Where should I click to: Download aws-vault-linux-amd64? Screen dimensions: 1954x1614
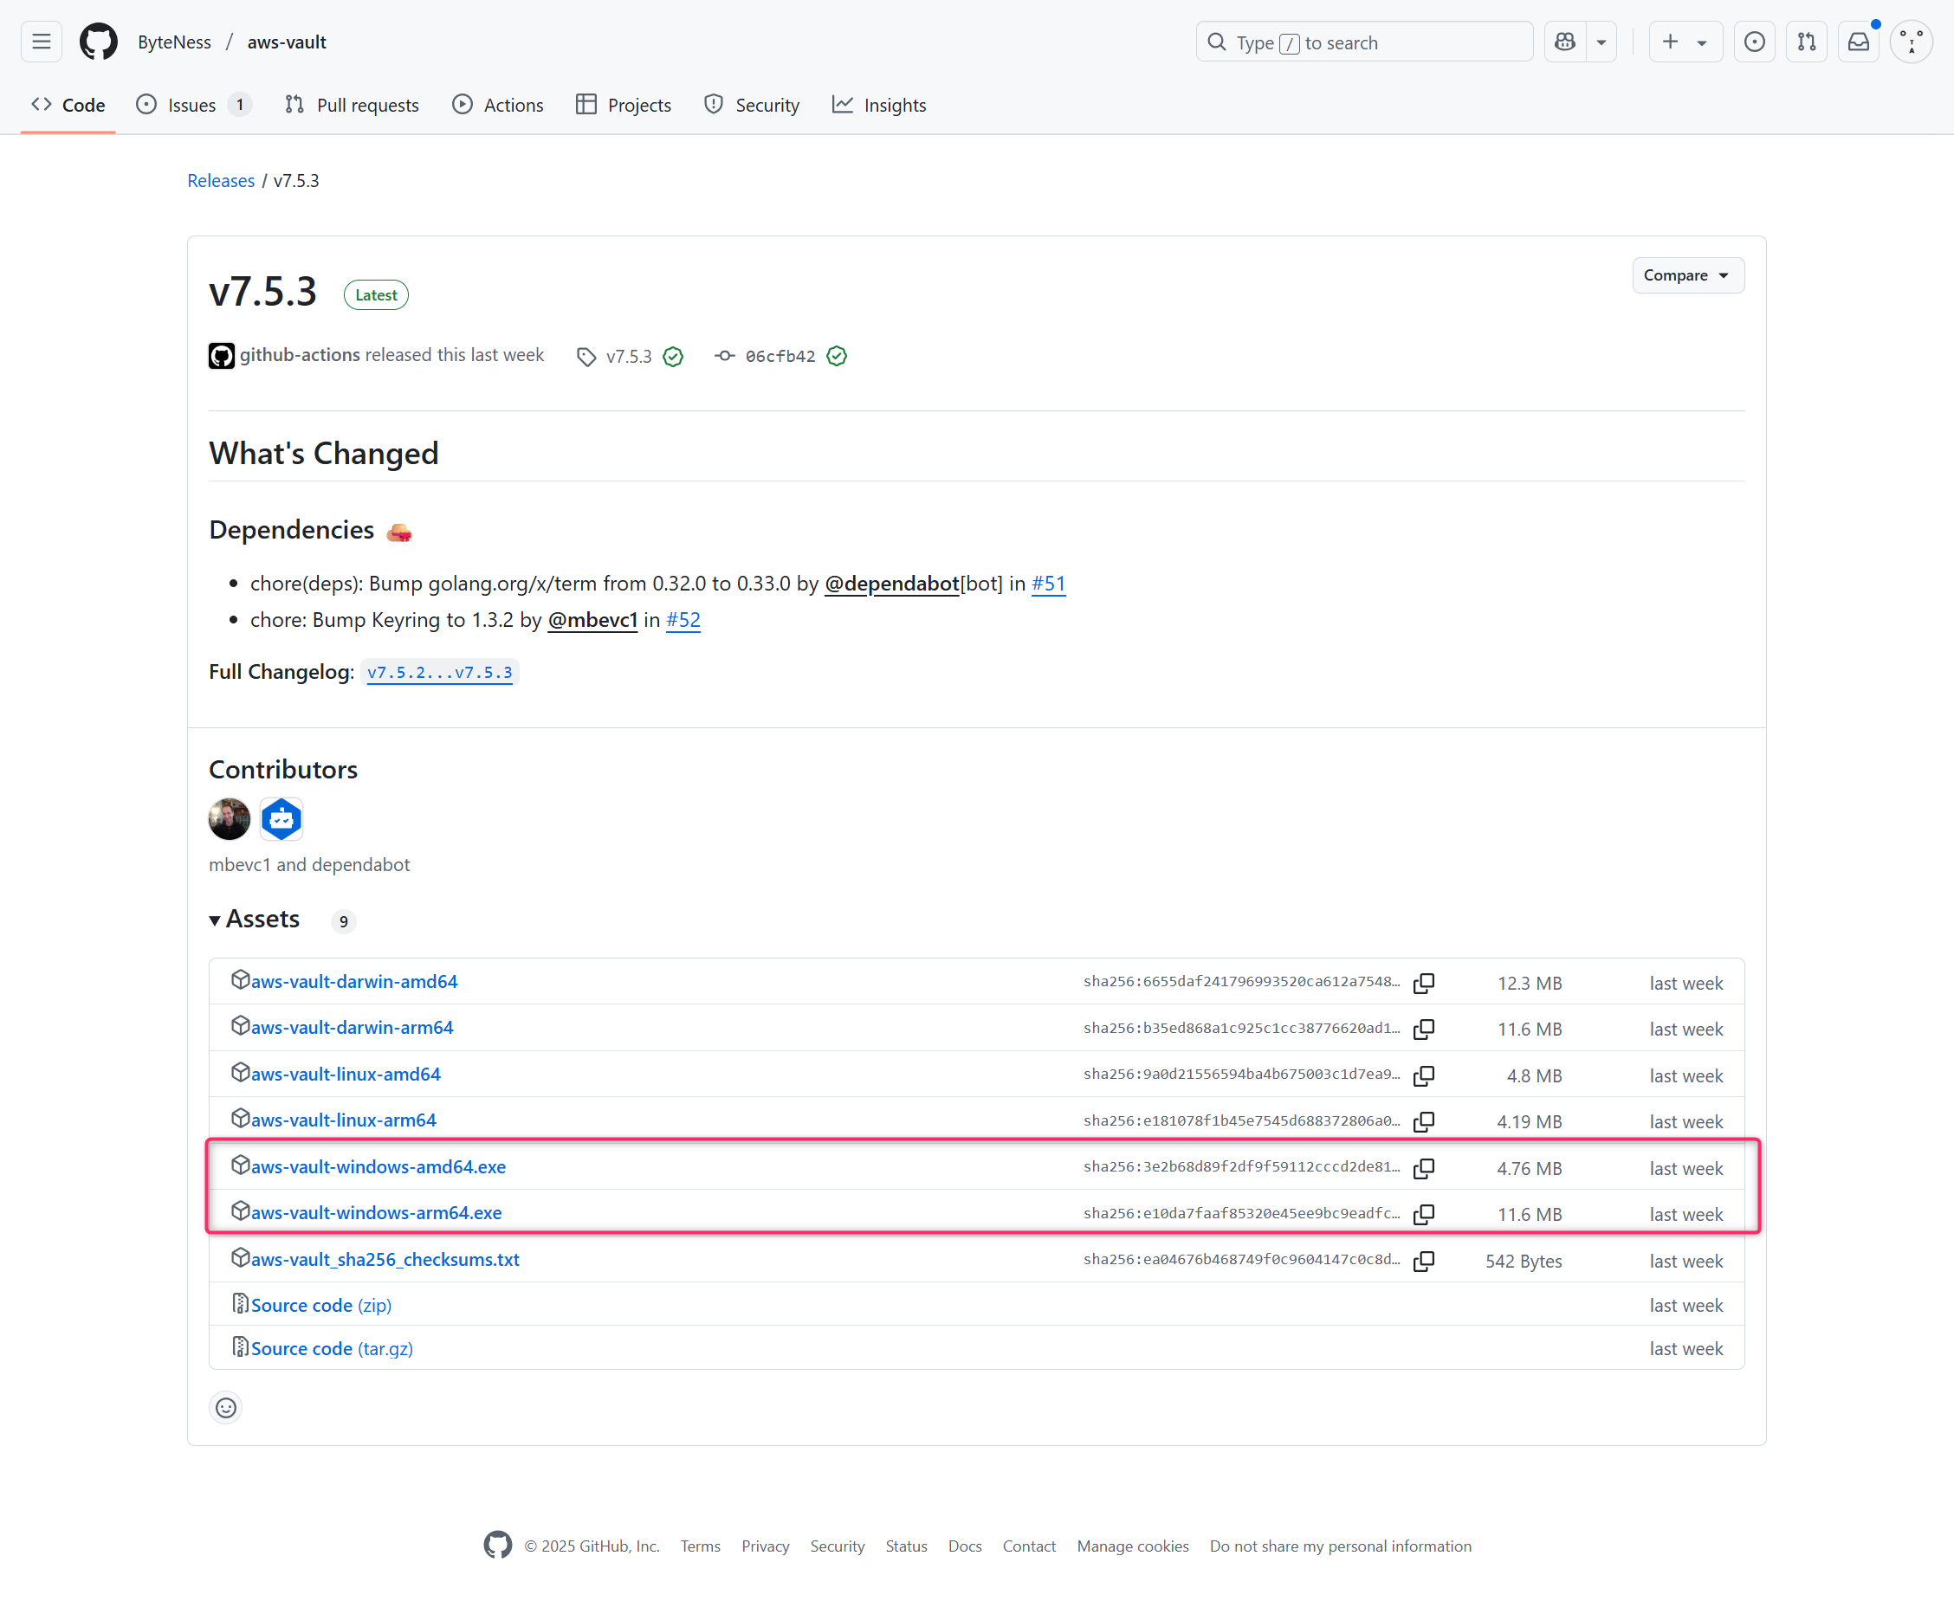(x=345, y=1074)
